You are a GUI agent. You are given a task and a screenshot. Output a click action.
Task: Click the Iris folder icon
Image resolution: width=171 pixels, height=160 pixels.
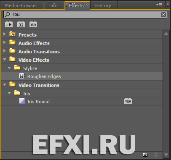tap(17, 93)
